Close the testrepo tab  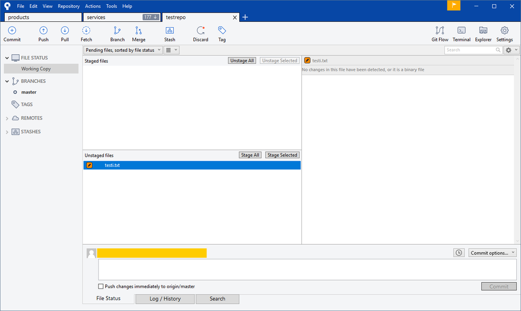(x=235, y=17)
